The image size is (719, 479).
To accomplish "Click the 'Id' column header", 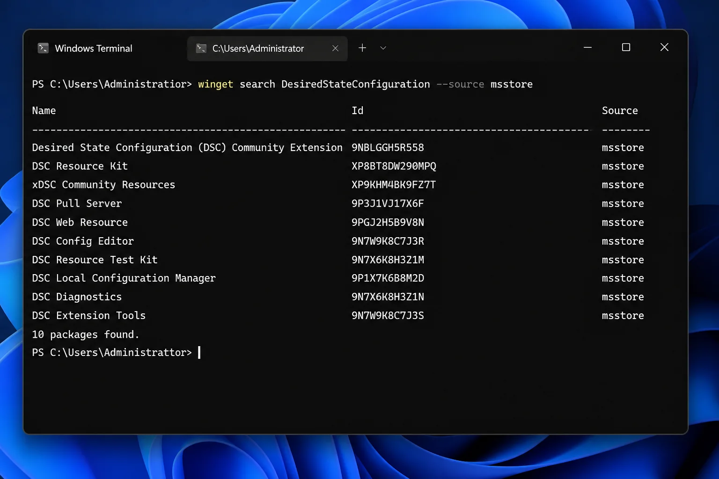I will [x=358, y=111].
